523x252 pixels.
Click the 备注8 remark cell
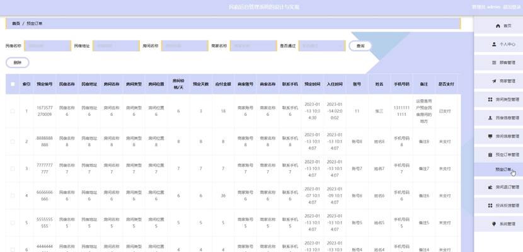424,141
